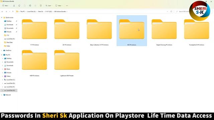214x120 pixels.
Task: Open Documents under Quick access
Action: 10,28
